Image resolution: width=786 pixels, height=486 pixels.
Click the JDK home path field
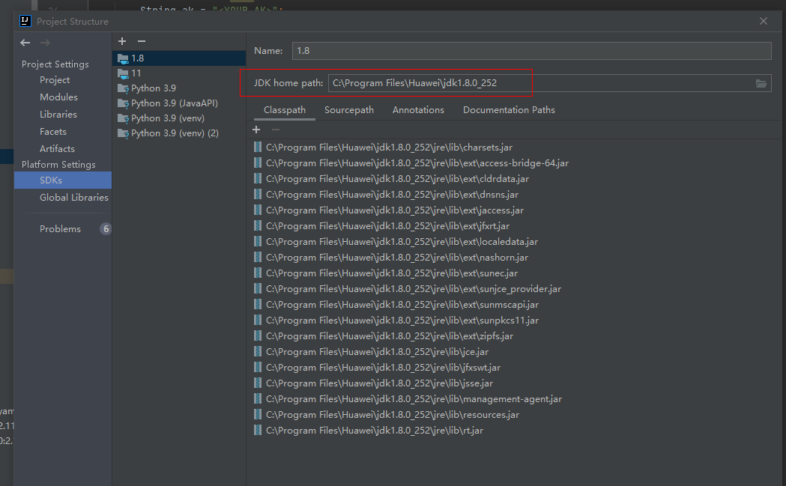(x=539, y=83)
